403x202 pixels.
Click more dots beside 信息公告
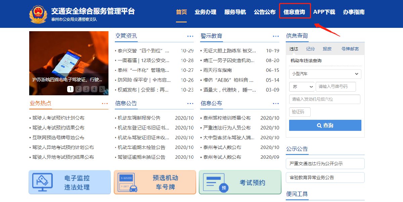click(190, 104)
